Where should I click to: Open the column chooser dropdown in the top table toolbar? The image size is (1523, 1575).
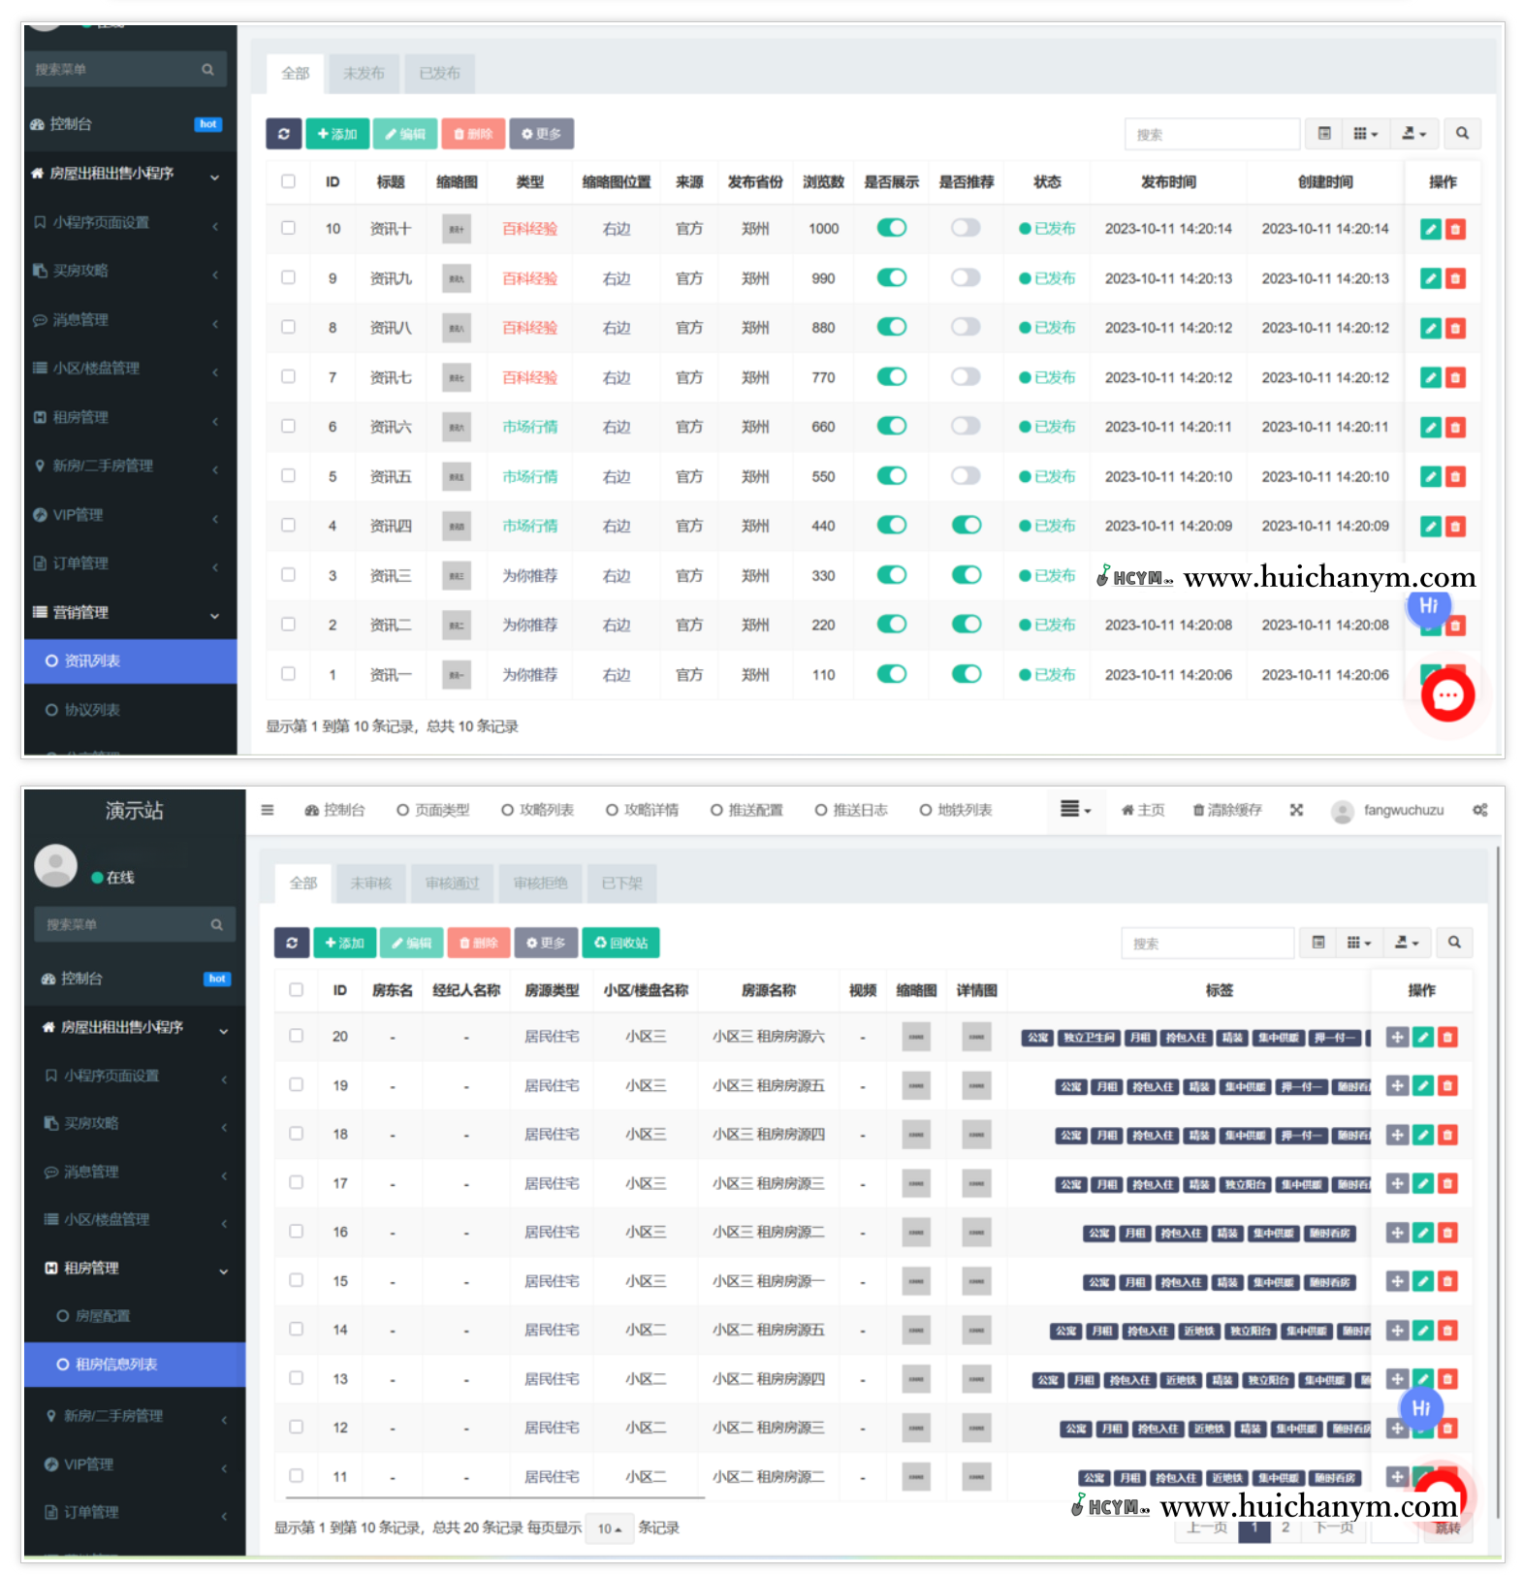click(x=1365, y=134)
